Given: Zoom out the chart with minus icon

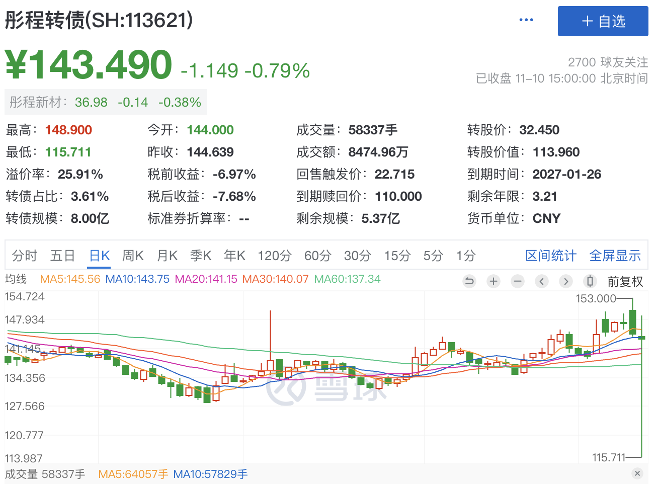Looking at the screenshot, I should pos(518,281).
